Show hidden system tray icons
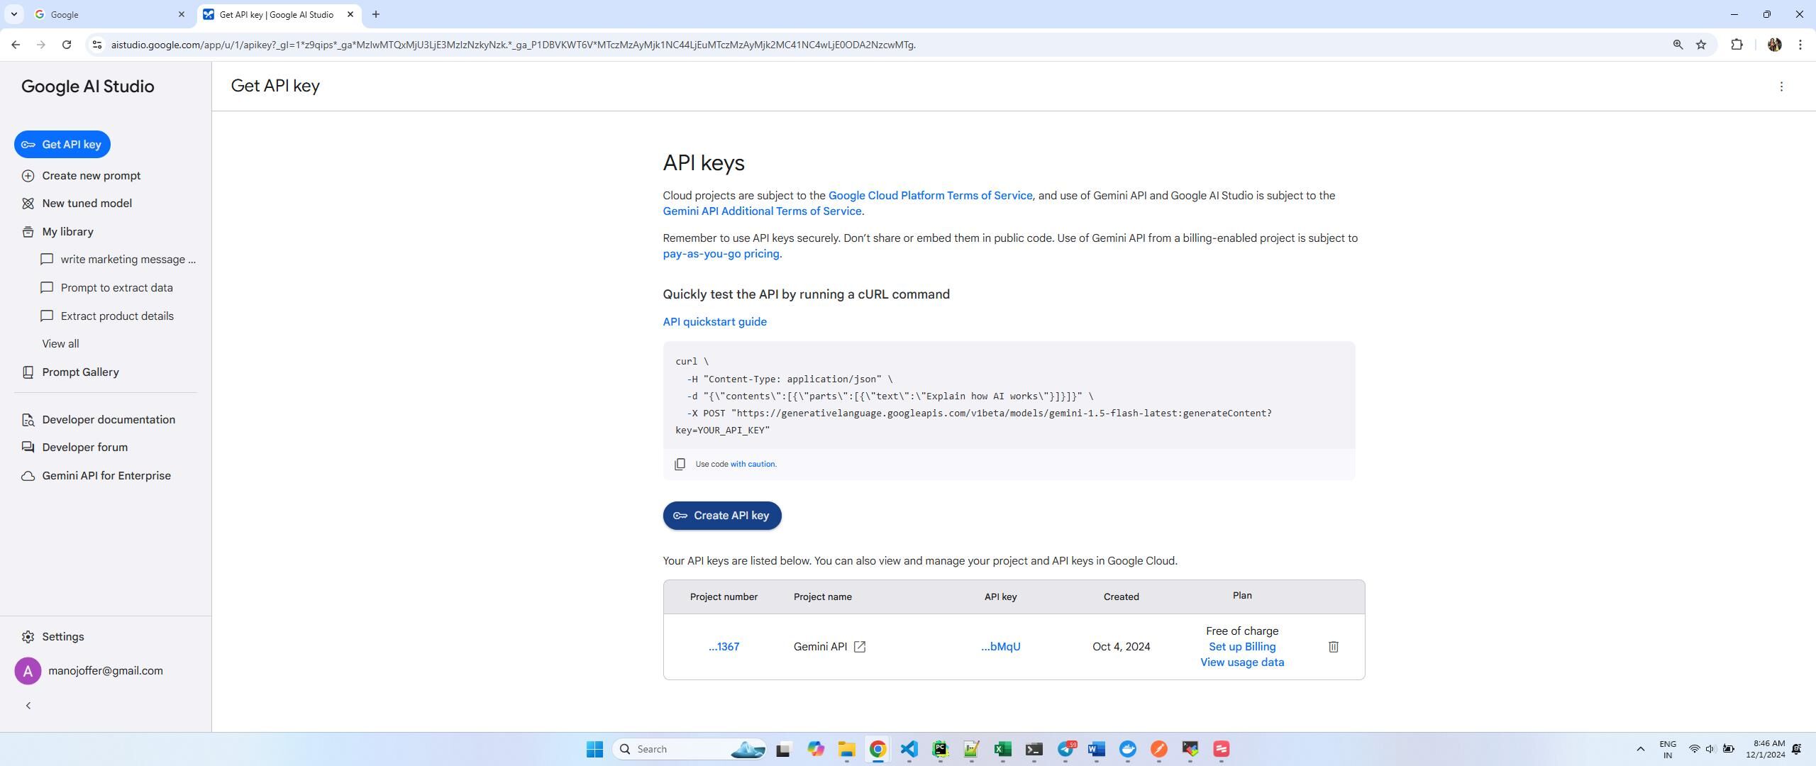The height and width of the screenshot is (766, 1816). (x=1640, y=749)
